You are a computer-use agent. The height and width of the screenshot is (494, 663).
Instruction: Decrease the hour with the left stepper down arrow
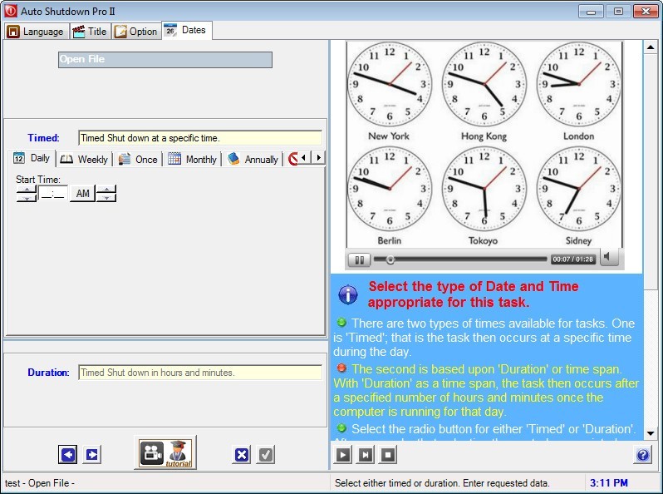point(27,198)
